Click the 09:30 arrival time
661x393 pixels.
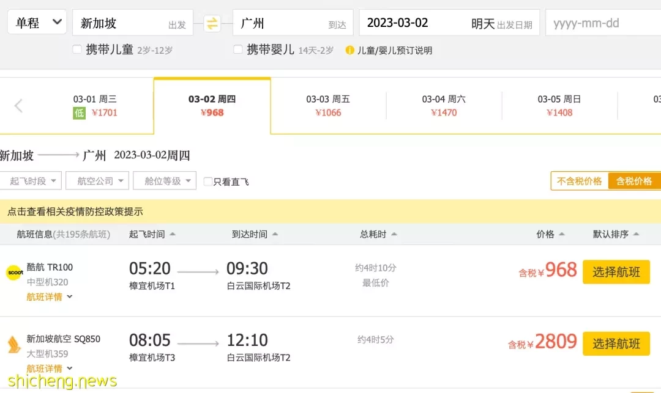[x=247, y=268]
